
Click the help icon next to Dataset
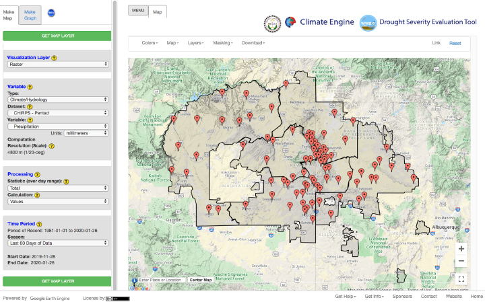tap(30, 106)
